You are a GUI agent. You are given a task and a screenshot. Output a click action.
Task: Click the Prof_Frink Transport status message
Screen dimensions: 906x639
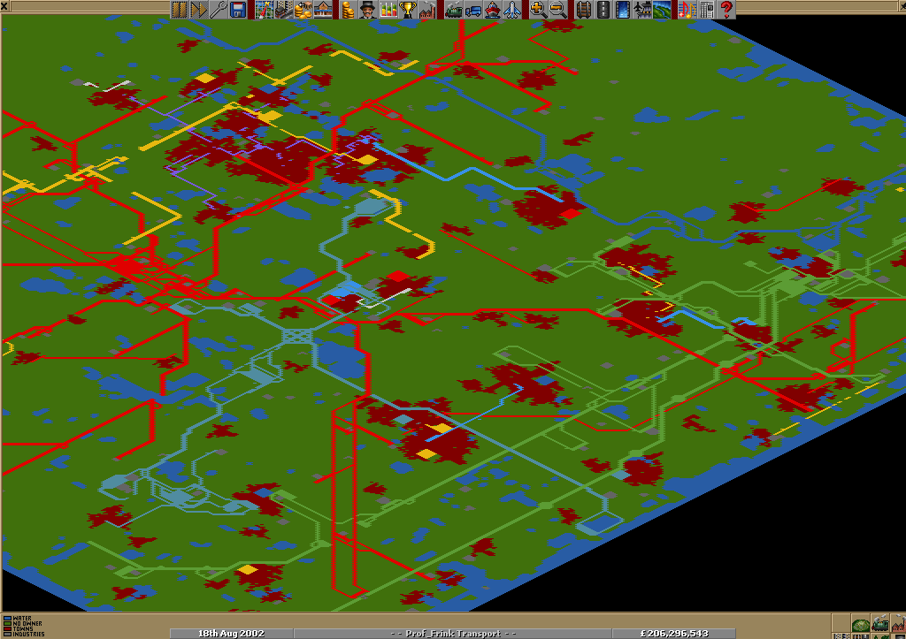coord(453,633)
